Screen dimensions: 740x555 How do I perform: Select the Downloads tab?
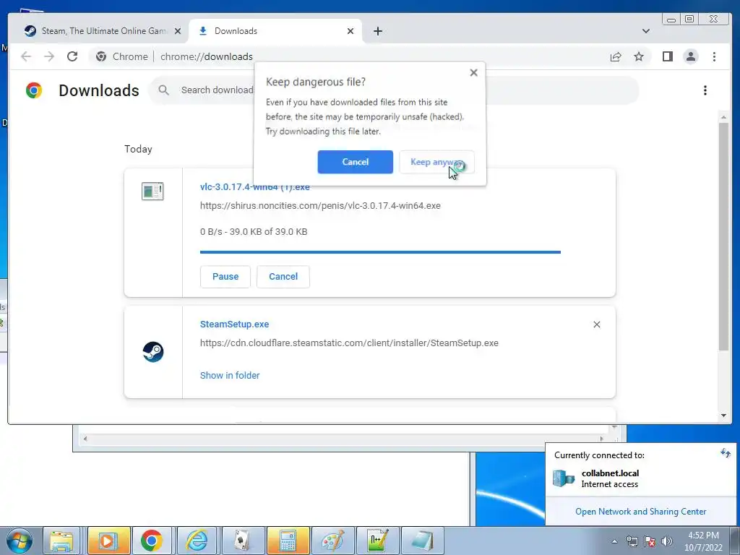[x=275, y=31]
